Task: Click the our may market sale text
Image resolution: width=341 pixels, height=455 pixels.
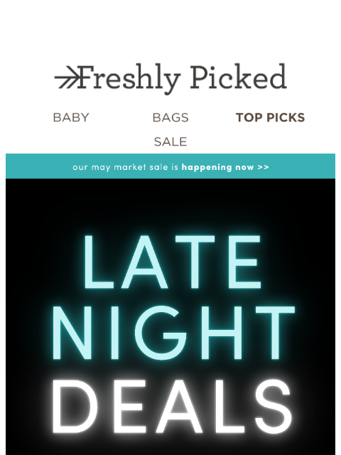Action: tap(120, 167)
